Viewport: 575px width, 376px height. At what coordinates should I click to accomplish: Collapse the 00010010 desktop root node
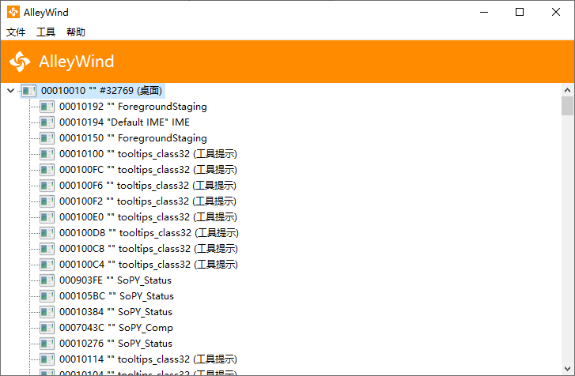(x=10, y=91)
